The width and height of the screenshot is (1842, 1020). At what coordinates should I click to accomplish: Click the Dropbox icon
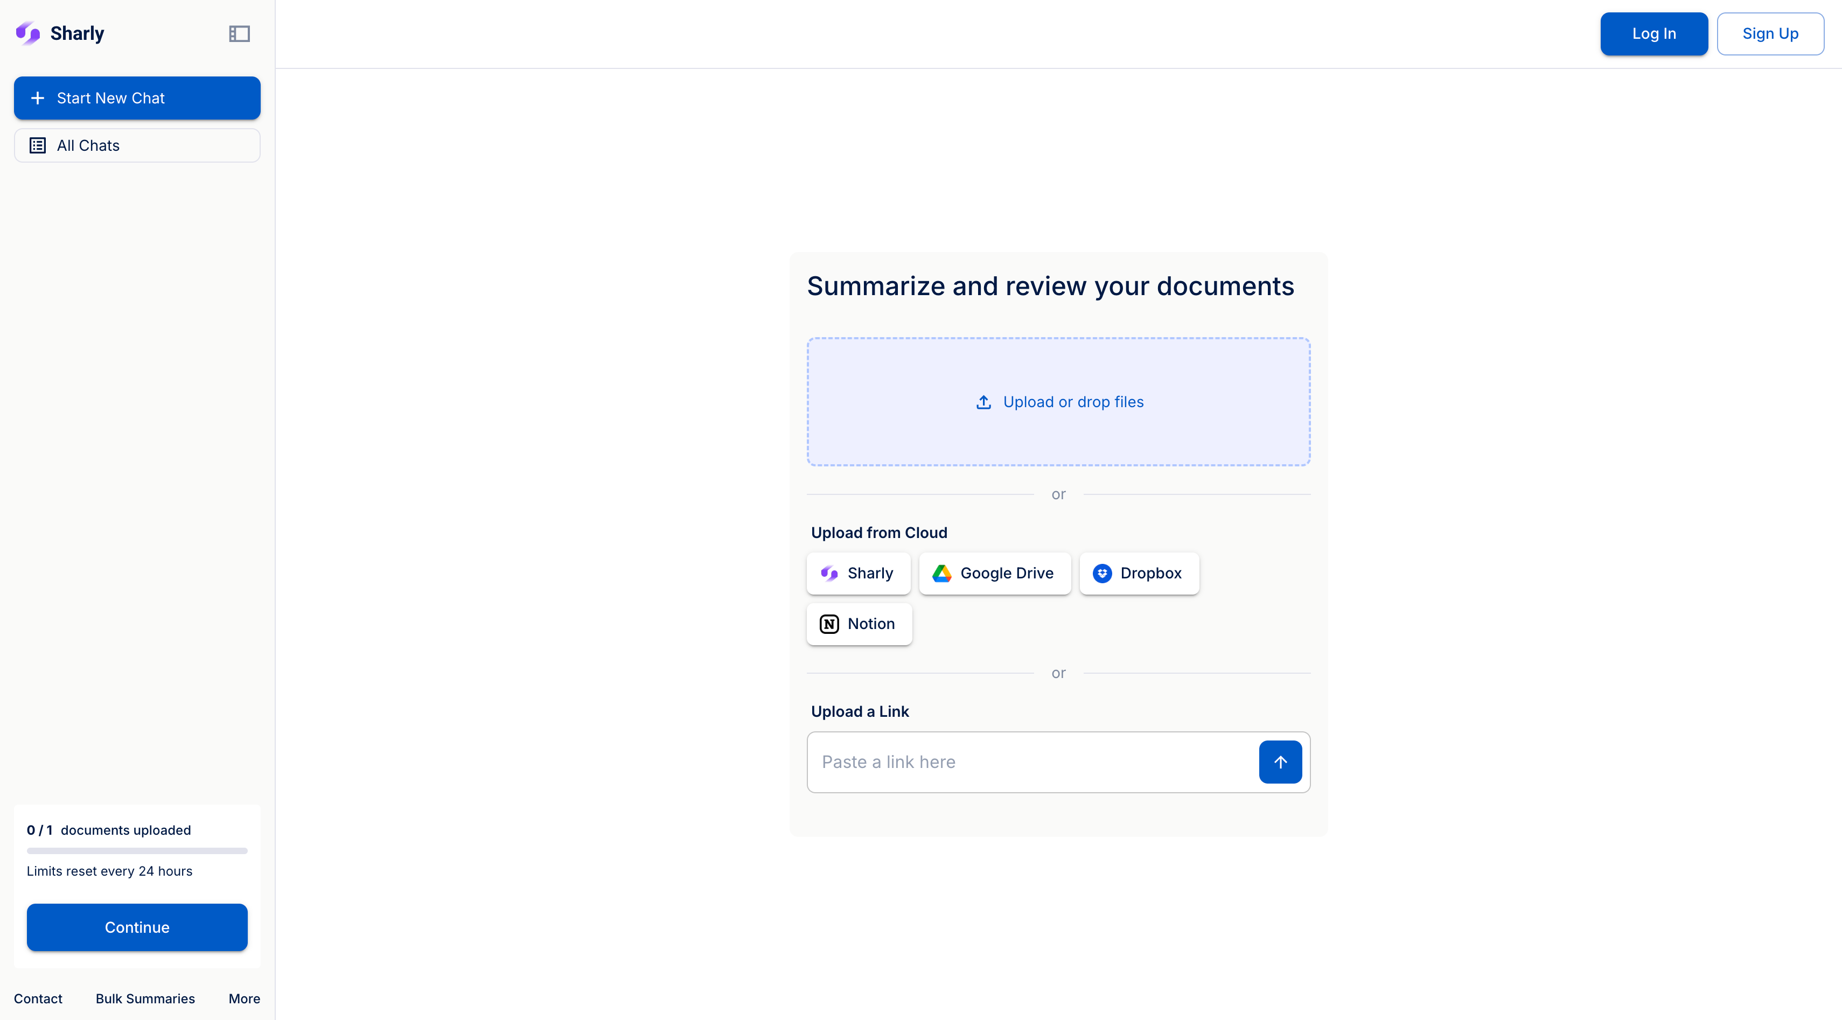tap(1102, 573)
